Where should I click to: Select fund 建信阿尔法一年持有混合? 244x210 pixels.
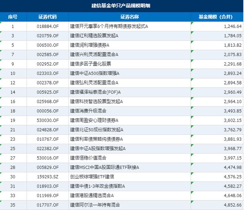(x=95, y=205)
